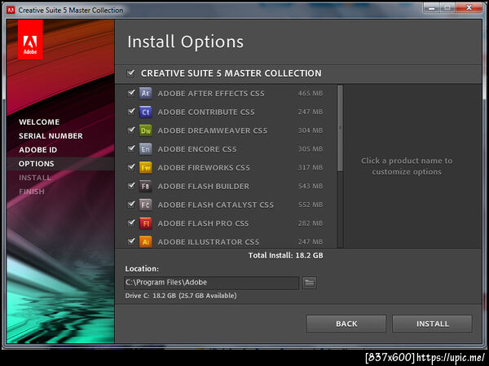Viewport: 489px width, 366px height.
Task: Click the 552 MB size for Flash Catalyst
Action: [311, 205]
